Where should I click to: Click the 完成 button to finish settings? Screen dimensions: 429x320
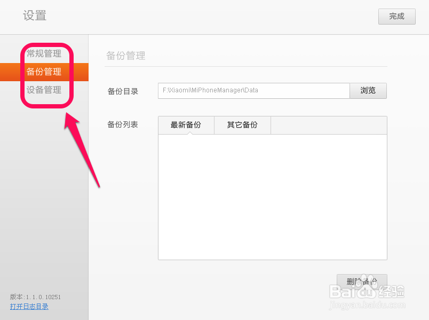click(396, 17)
